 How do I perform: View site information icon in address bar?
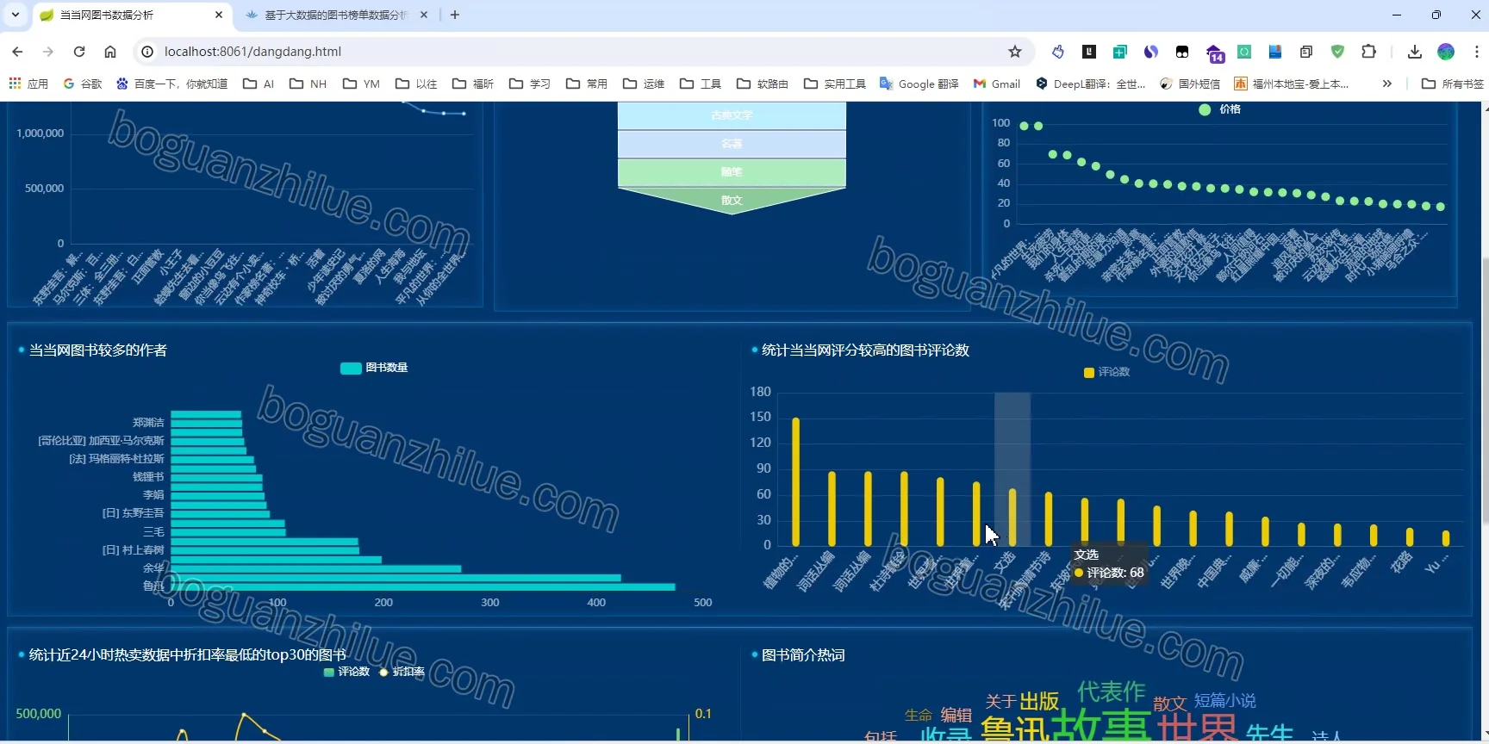coord(147,52)
